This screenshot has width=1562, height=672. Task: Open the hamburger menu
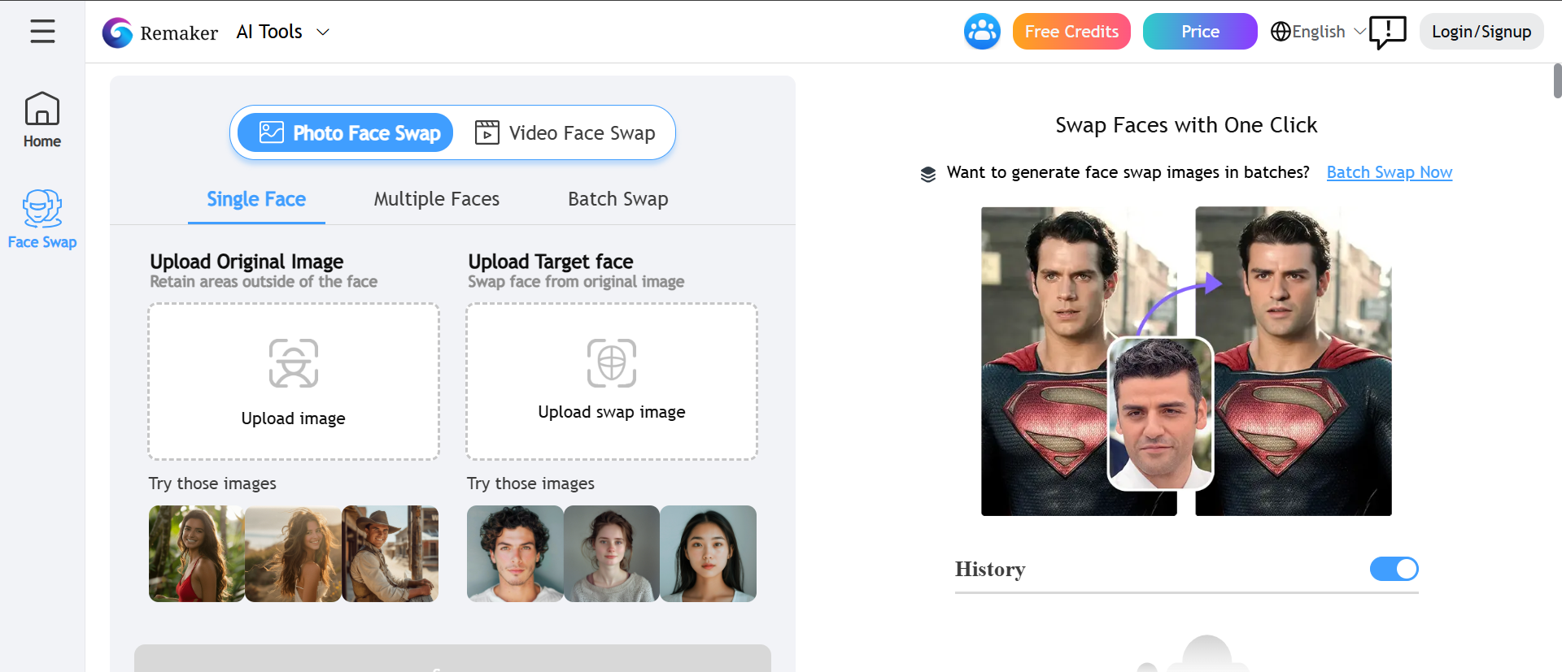pyautogui.click(x=42, y=32)
